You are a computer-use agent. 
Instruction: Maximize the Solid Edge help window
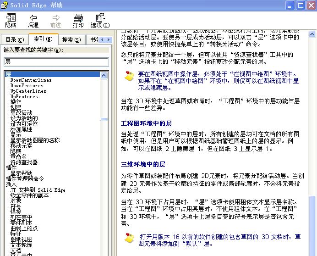(301, 6)
